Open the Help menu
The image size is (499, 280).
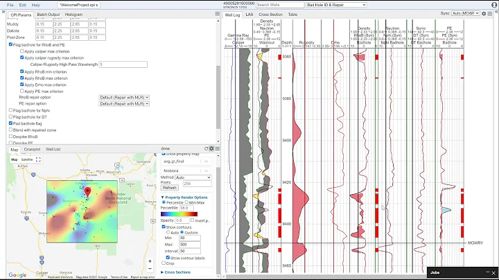point(35,5)
